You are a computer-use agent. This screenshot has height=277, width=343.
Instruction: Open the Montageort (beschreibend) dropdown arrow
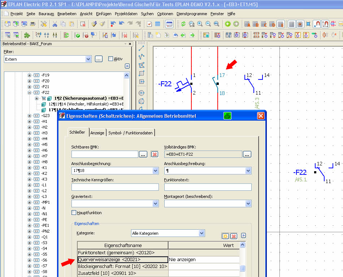point(248,203)
